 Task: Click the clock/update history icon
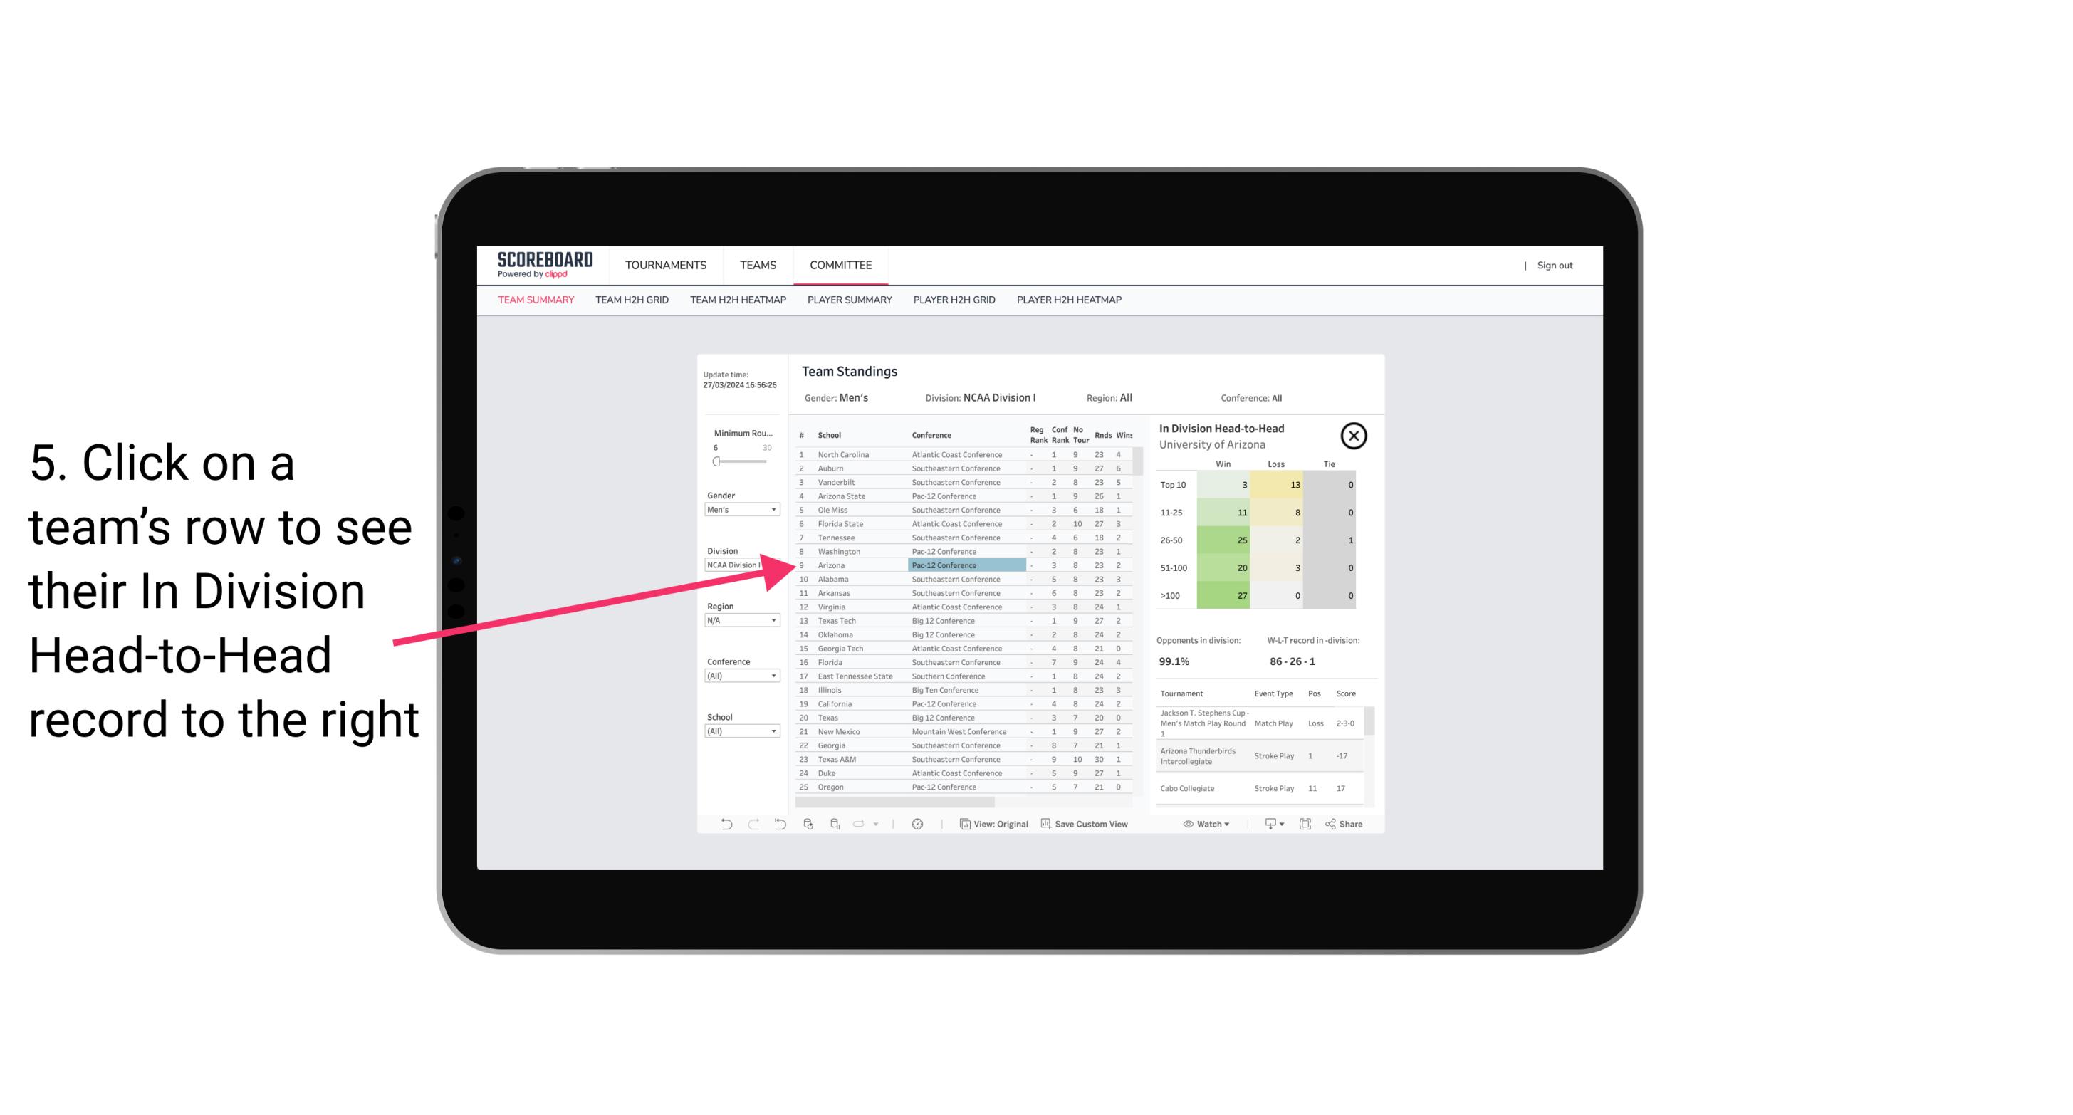coord(916,824)
